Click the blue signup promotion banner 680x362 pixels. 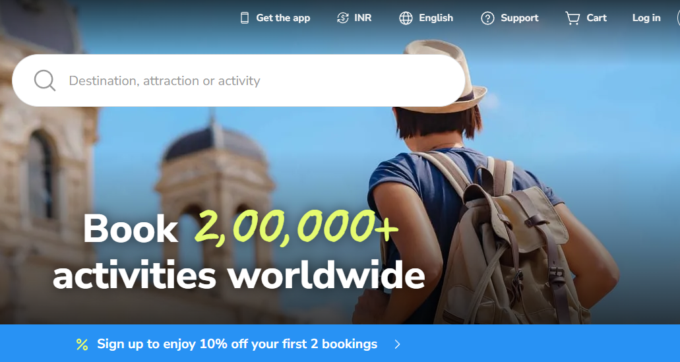coord(340,344)
